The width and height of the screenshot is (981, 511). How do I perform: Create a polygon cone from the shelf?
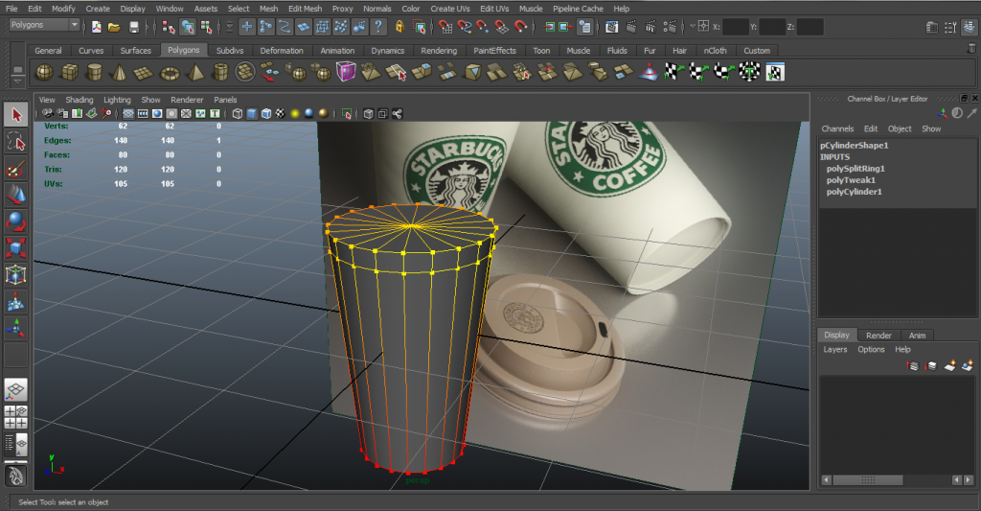(x=118, y=73)
